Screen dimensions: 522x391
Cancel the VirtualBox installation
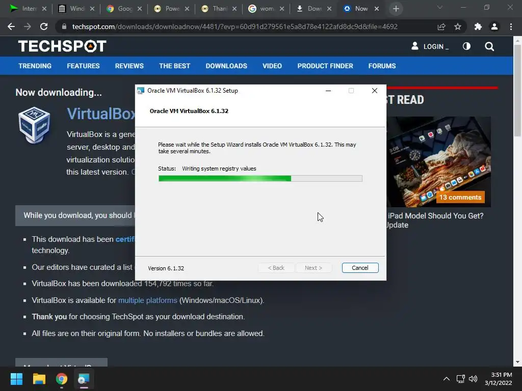point(360,268)
